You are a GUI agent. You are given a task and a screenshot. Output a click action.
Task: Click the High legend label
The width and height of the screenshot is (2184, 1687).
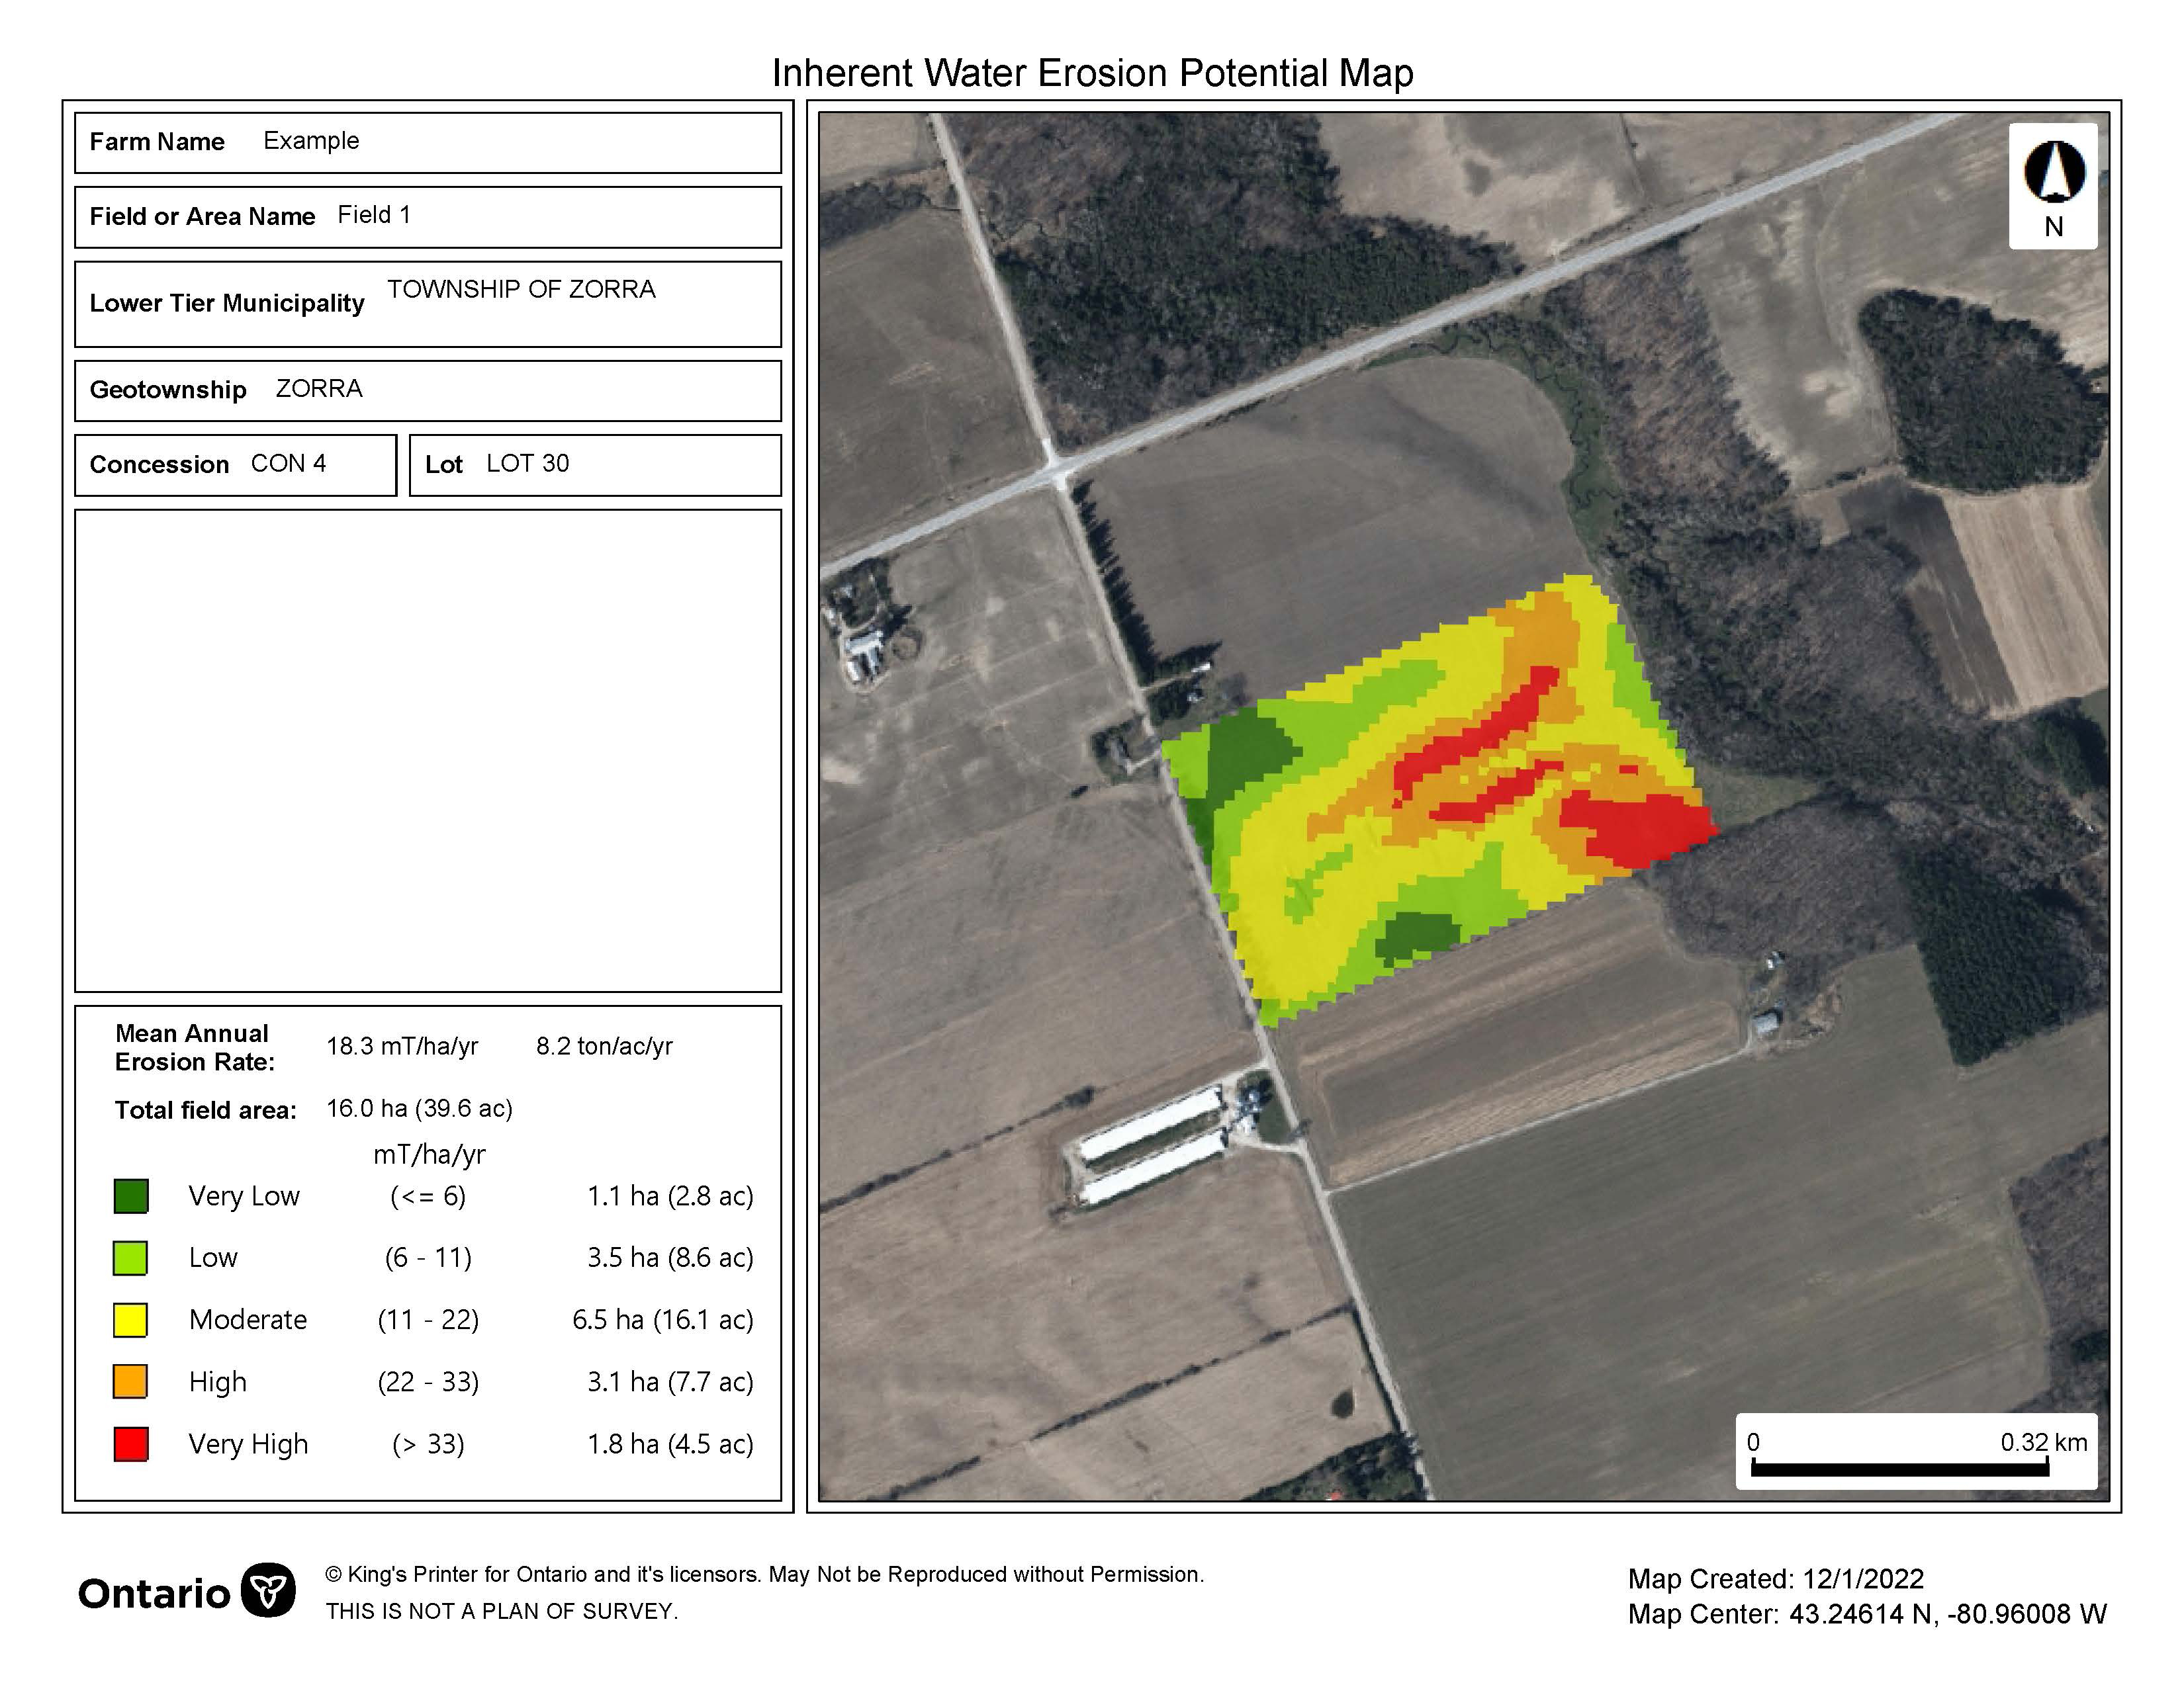218,1383
